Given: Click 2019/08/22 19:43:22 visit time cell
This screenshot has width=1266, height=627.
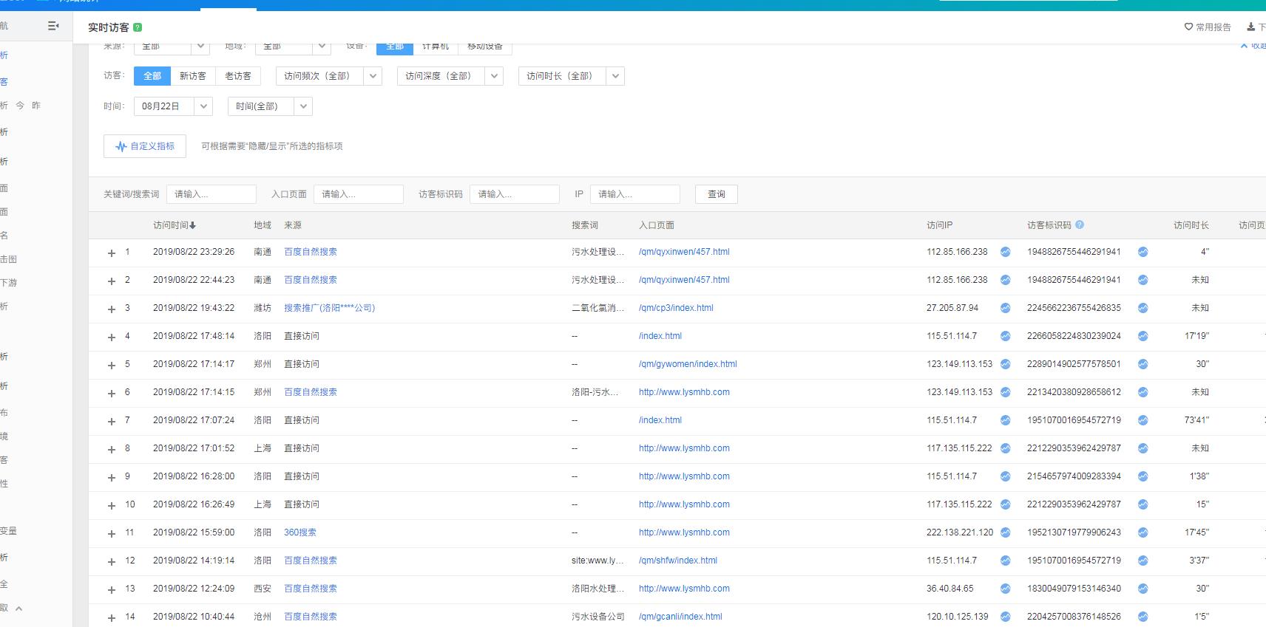Looking at the screenshot, I should coord(194,308).
